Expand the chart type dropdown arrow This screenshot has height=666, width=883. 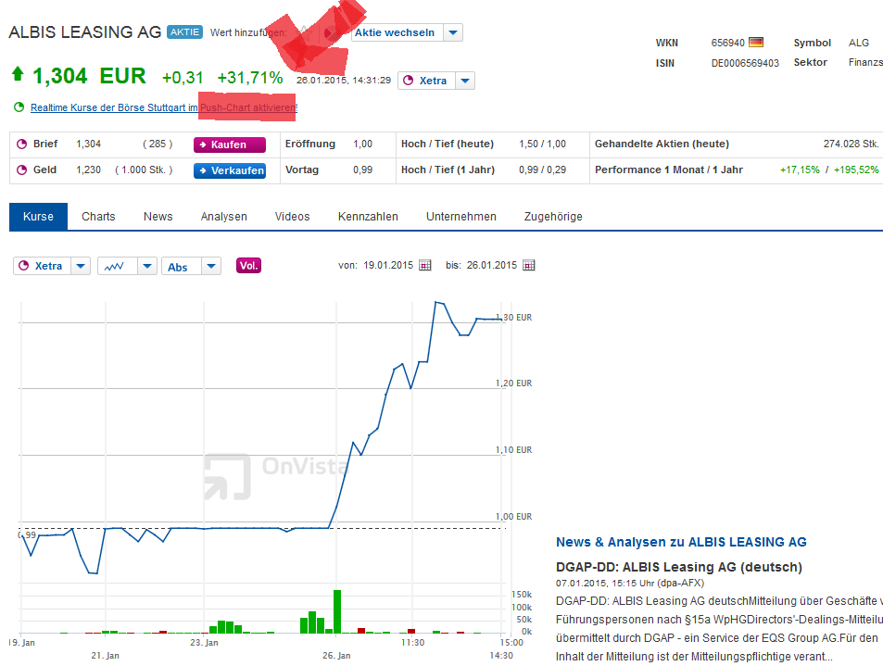147,266
